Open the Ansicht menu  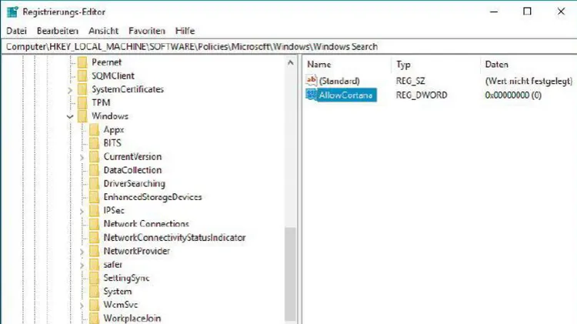pos(103,31)
